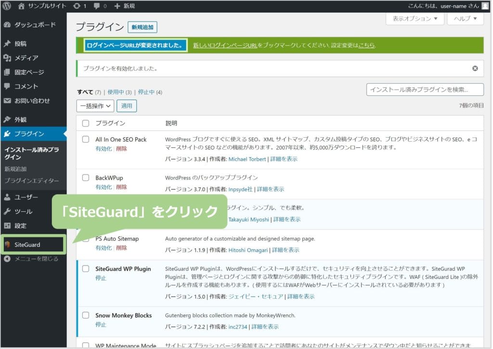493x349 pixels.
Task: Open the user avatar in admin bar
Action: (x=485, y=6)
